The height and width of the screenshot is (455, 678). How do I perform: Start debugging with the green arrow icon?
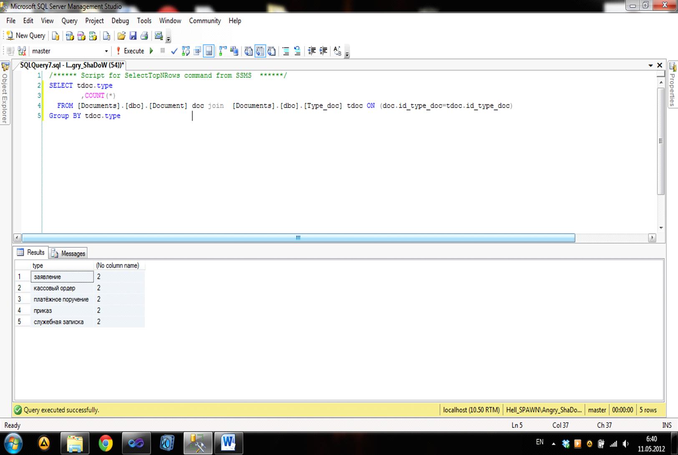click(x=151, y=51)
